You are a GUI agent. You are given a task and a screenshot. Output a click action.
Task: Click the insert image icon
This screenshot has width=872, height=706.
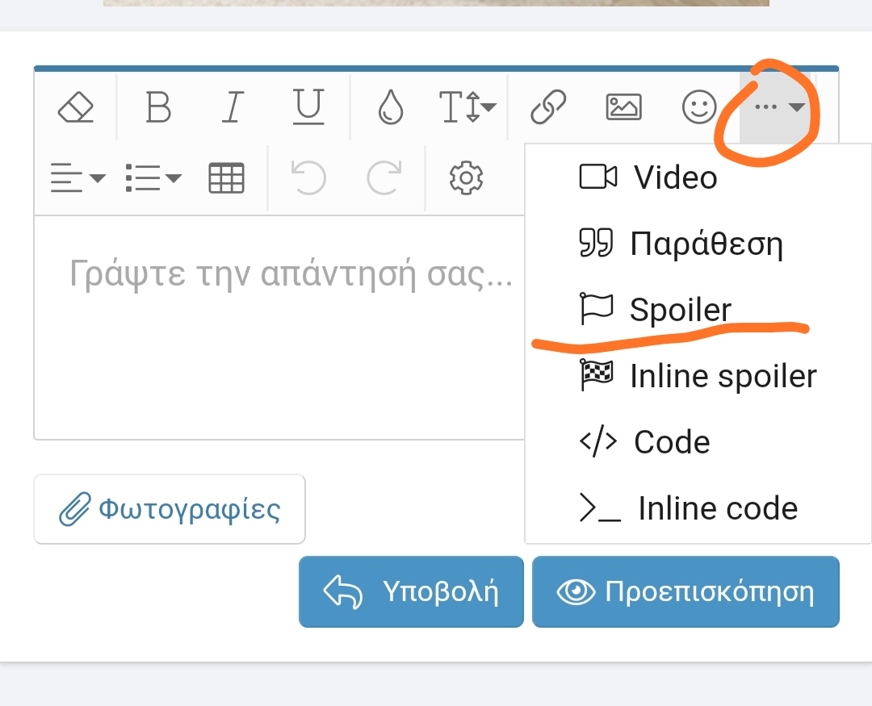point(623,107)
